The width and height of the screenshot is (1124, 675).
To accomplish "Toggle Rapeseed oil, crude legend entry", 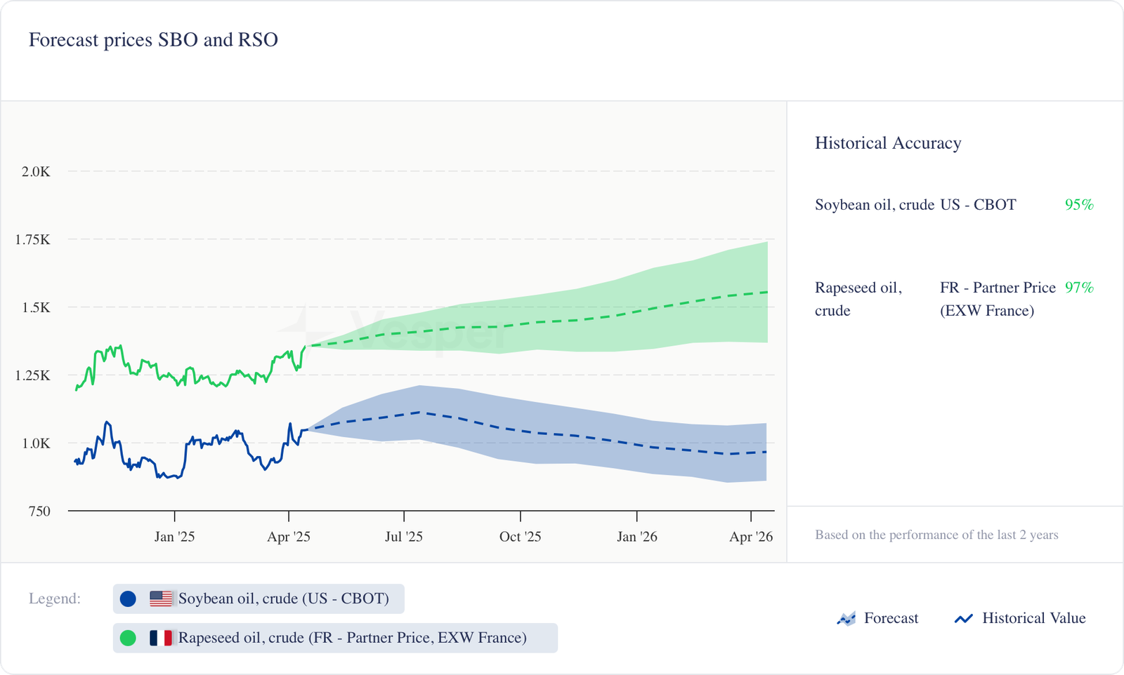I will [x=352, y=638].
